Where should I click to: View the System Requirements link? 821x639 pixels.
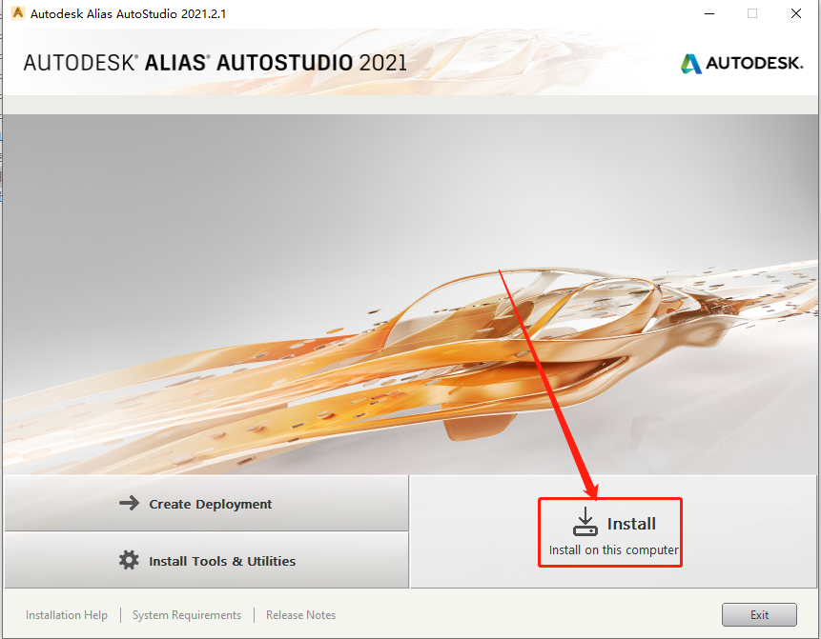click(x=187, y=615)
